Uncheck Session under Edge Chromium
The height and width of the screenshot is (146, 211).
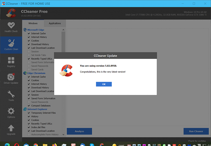coord(29,95)
